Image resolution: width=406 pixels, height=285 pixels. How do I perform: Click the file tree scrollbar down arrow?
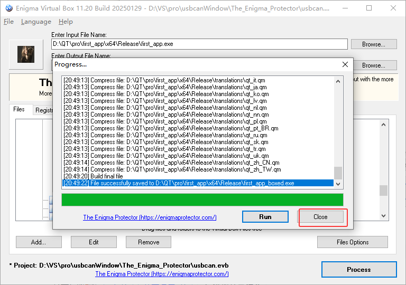[384, 216]
